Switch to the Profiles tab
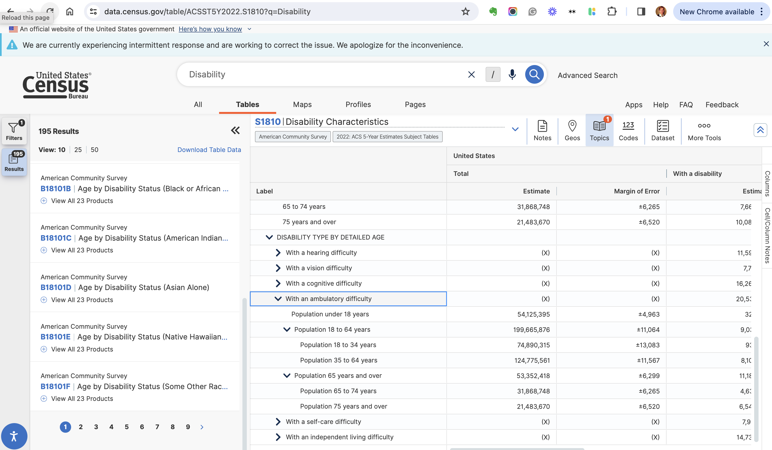772x450 pixels. click(358, 104)
